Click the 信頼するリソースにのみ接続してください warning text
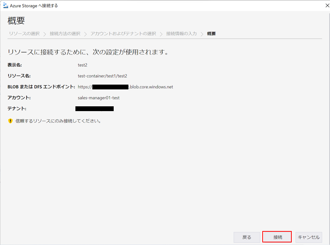This screenshot has height=245, width=330. pyautogui.click(x=58, y=121)
